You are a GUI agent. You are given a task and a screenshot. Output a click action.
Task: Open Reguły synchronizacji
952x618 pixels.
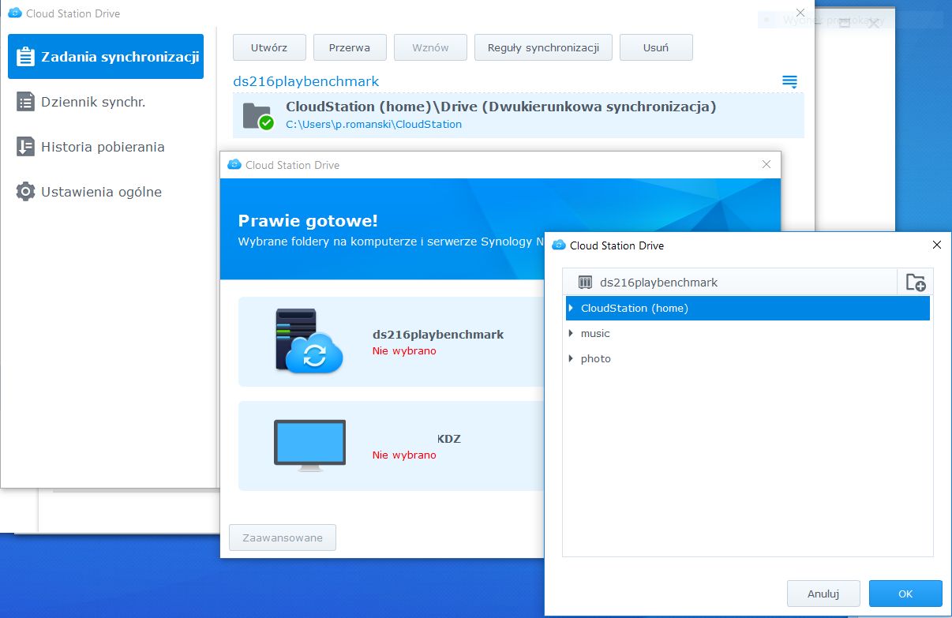click(x=543, y=47)
